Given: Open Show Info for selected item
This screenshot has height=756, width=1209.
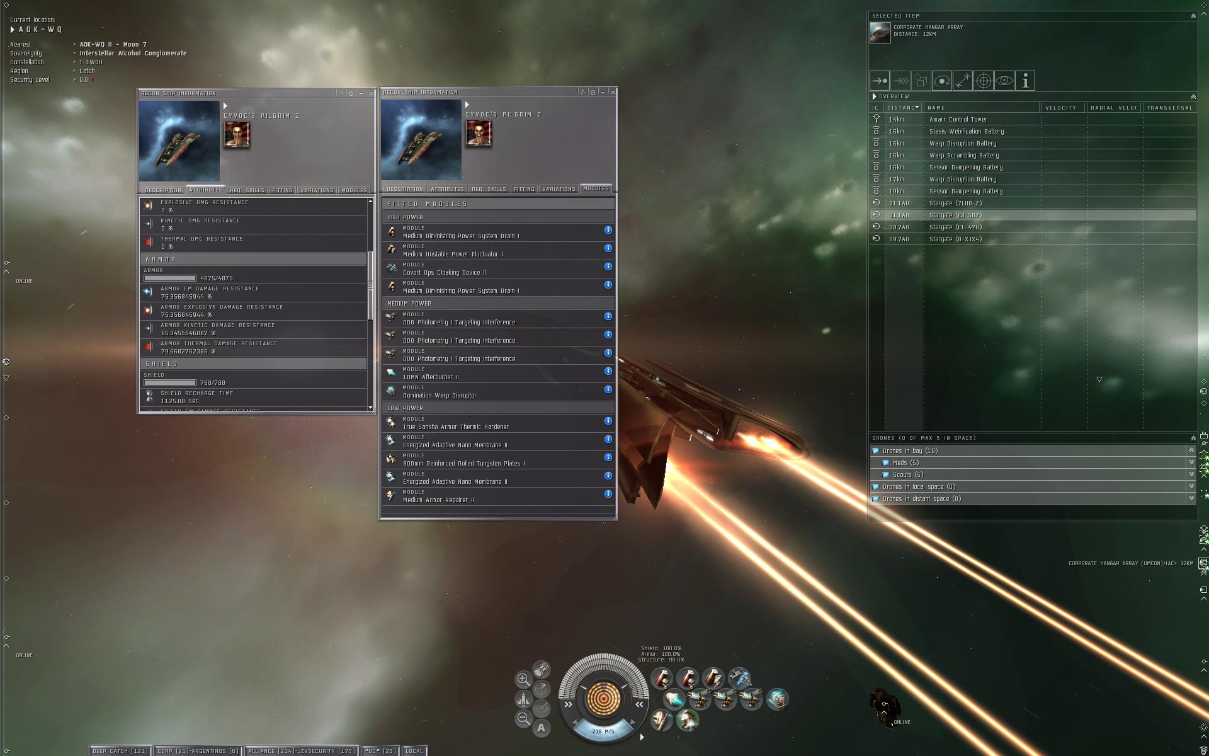Looking at the screenshot, I should (1025, 81).
